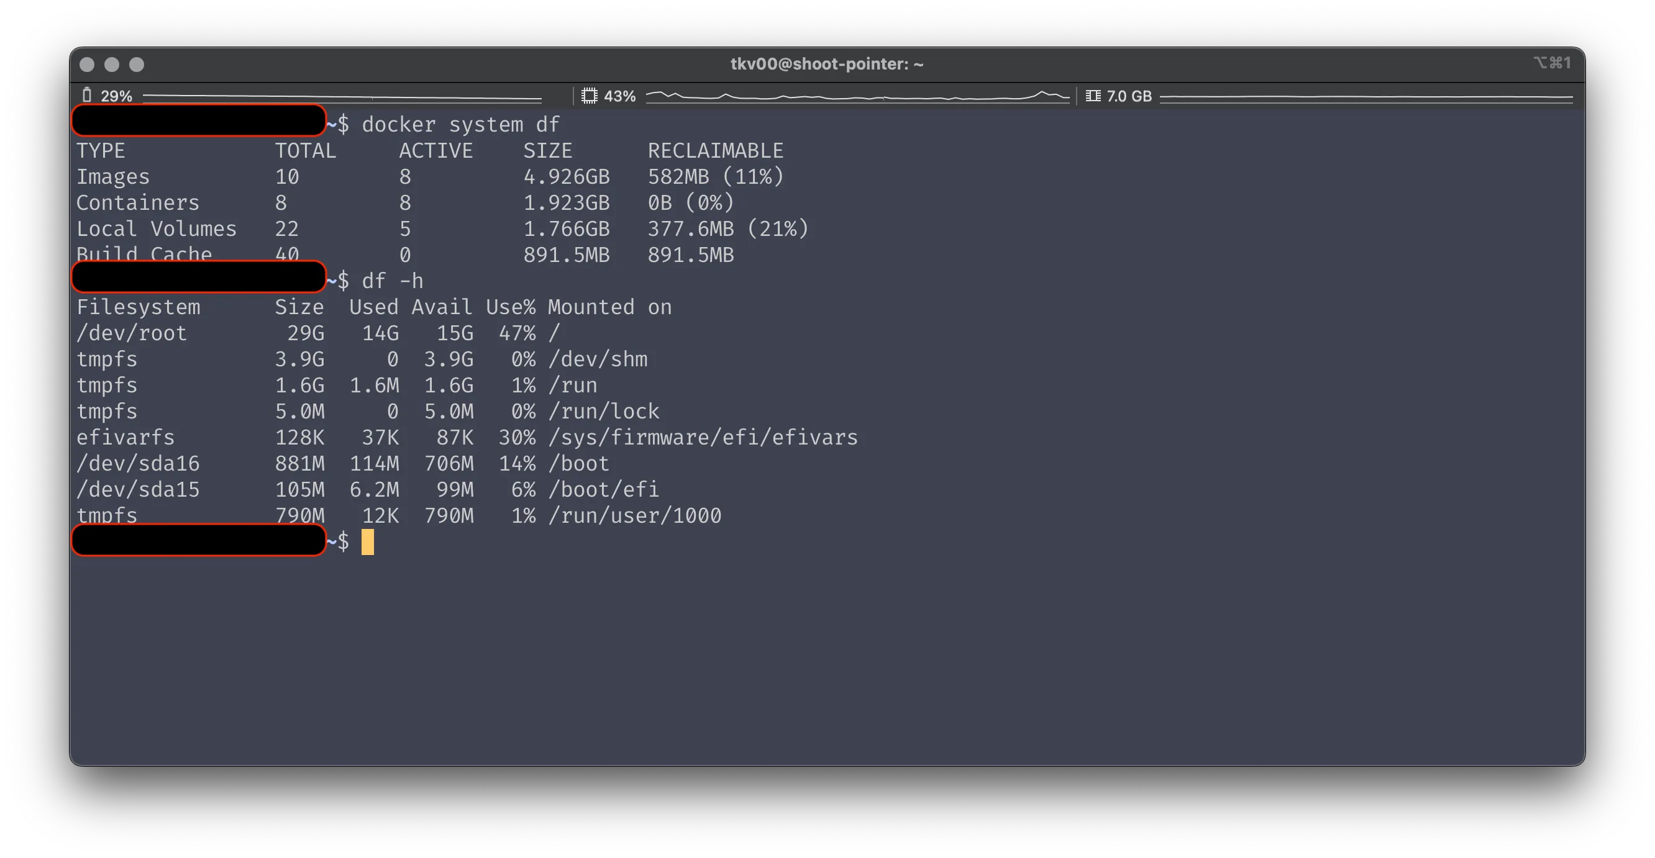
Task: Click the /boot/efi mount point
Action: click(603, 489)
